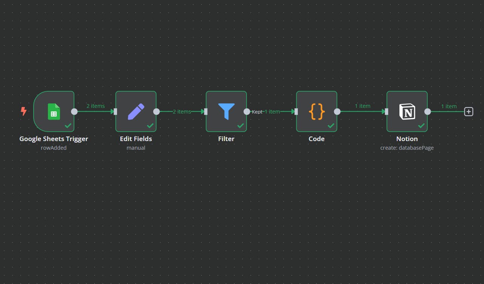The width and height of the screenshot is (484, 284).
Task: Click "1 item" label after Notion node
Action: click(x=449, y=106)
